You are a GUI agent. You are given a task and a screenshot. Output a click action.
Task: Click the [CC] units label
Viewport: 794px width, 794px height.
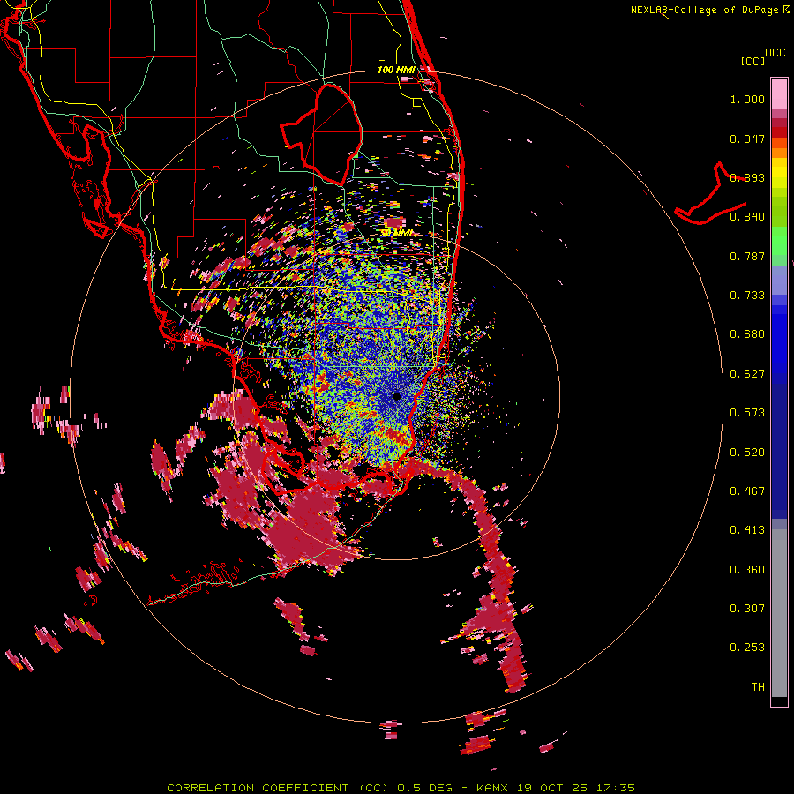point(753,61)
